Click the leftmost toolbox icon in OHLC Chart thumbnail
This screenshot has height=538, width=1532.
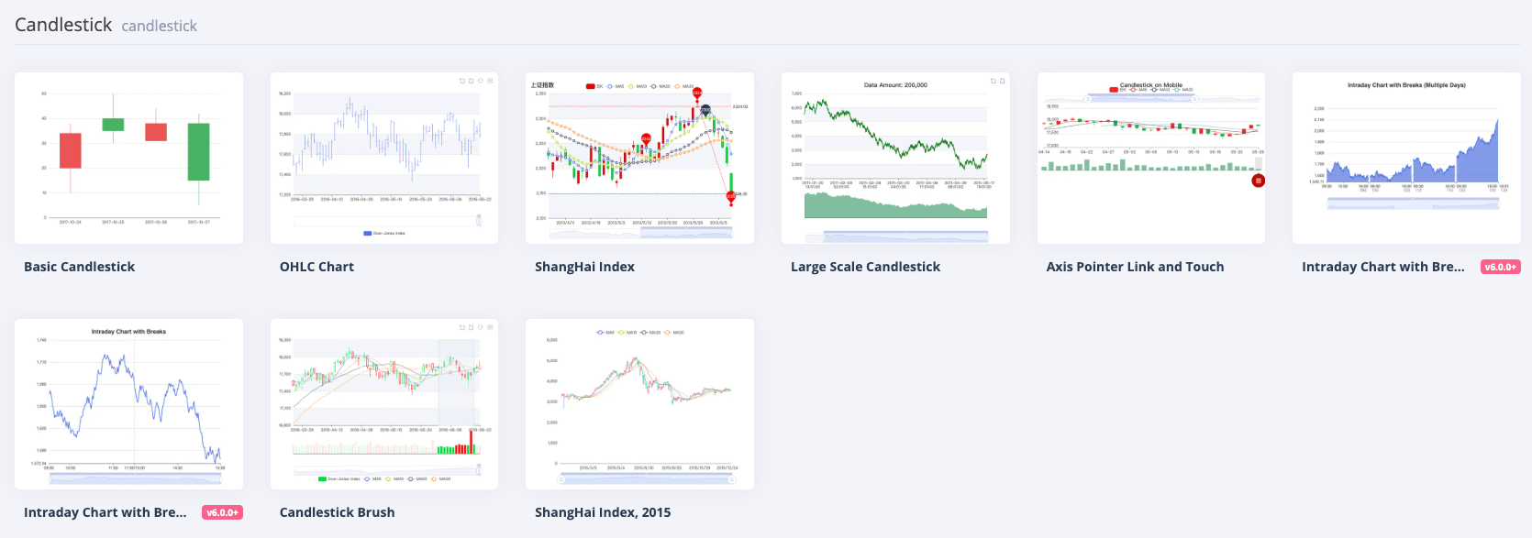(x=462, y=82)
